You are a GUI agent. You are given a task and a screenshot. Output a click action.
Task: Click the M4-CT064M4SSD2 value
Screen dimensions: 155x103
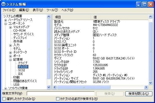point(105,25)
